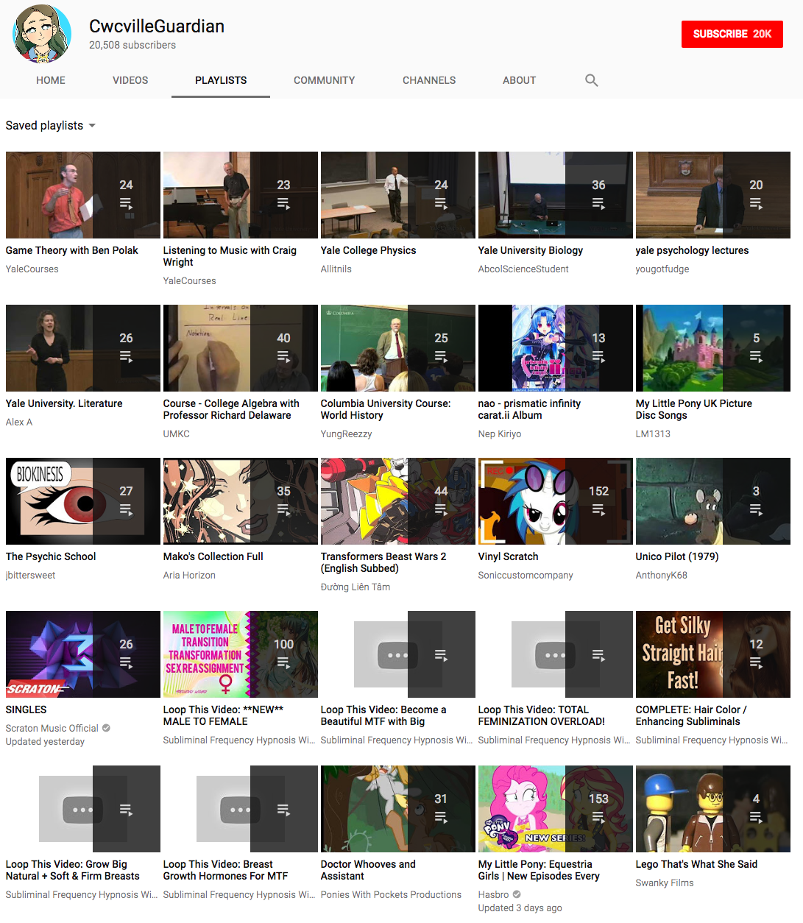Click playlist icon on Lego That's What She Said
The width and height of the screenshot is (803, 923).
point(756,818)
